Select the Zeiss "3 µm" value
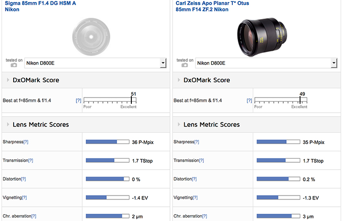 [308, 217]
